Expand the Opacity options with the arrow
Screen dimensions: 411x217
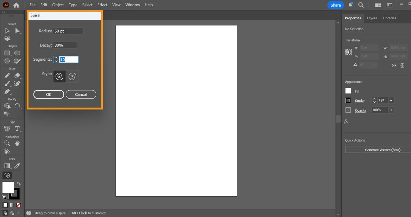coord(391,110)
